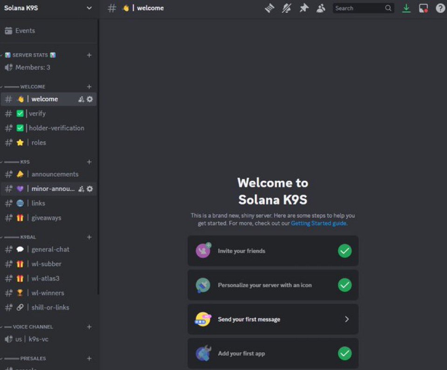
Task: Edit minor-annou... channel settings gear
Action: coord(90,189)
